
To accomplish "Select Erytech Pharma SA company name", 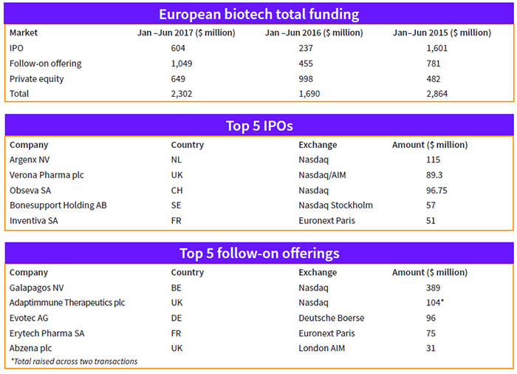I will [47, 333].
